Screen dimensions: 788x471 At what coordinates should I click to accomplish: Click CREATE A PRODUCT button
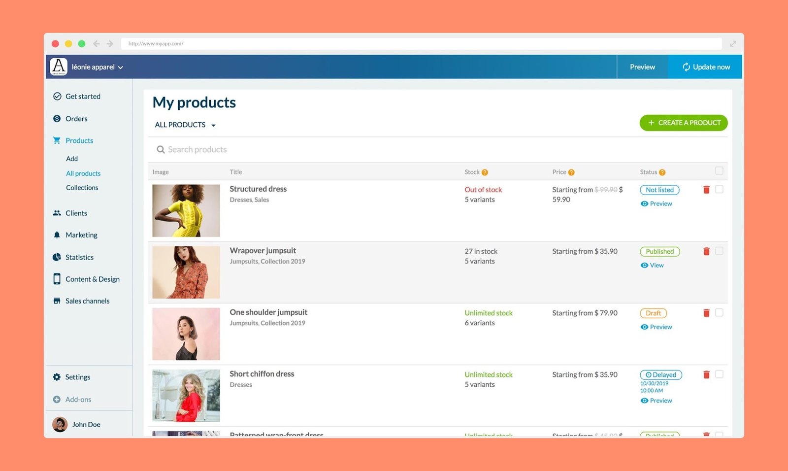684,123
